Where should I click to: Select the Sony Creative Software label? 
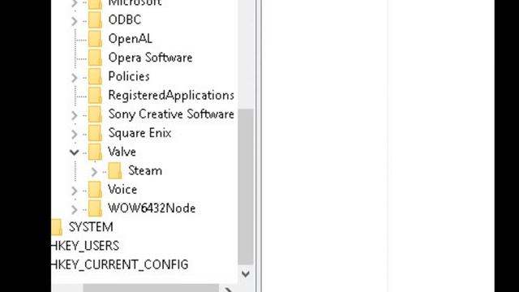coord(171,114)
